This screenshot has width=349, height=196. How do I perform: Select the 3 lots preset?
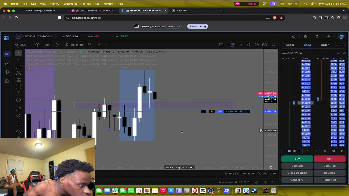[316, 151]
